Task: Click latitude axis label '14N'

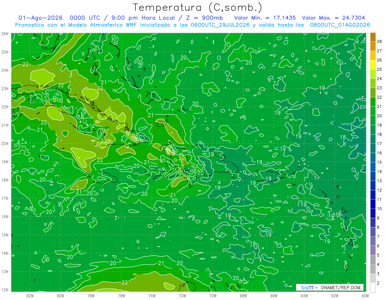Action: coord(5,253)
